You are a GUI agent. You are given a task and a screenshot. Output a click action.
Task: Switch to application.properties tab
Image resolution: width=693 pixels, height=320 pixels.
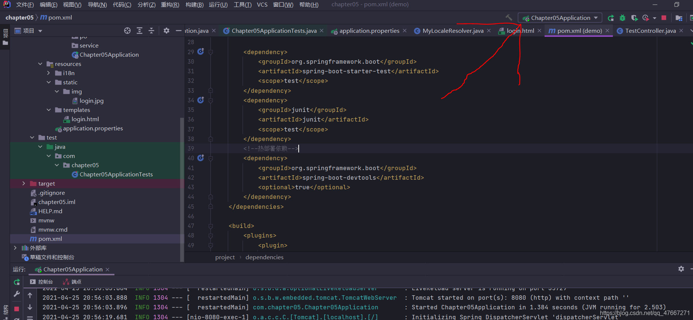[x=369, y=31]
